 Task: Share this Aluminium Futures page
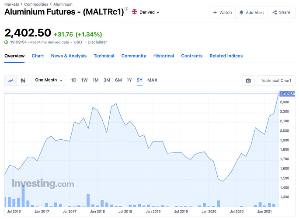pyautogui.click(x=281, y=12)
